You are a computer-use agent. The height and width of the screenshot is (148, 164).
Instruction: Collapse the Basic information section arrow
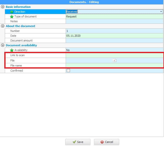(x=3, y=7)
